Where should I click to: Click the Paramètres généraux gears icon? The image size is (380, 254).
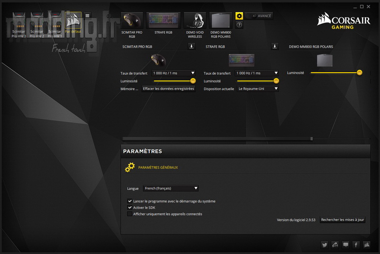pos(130,167)
